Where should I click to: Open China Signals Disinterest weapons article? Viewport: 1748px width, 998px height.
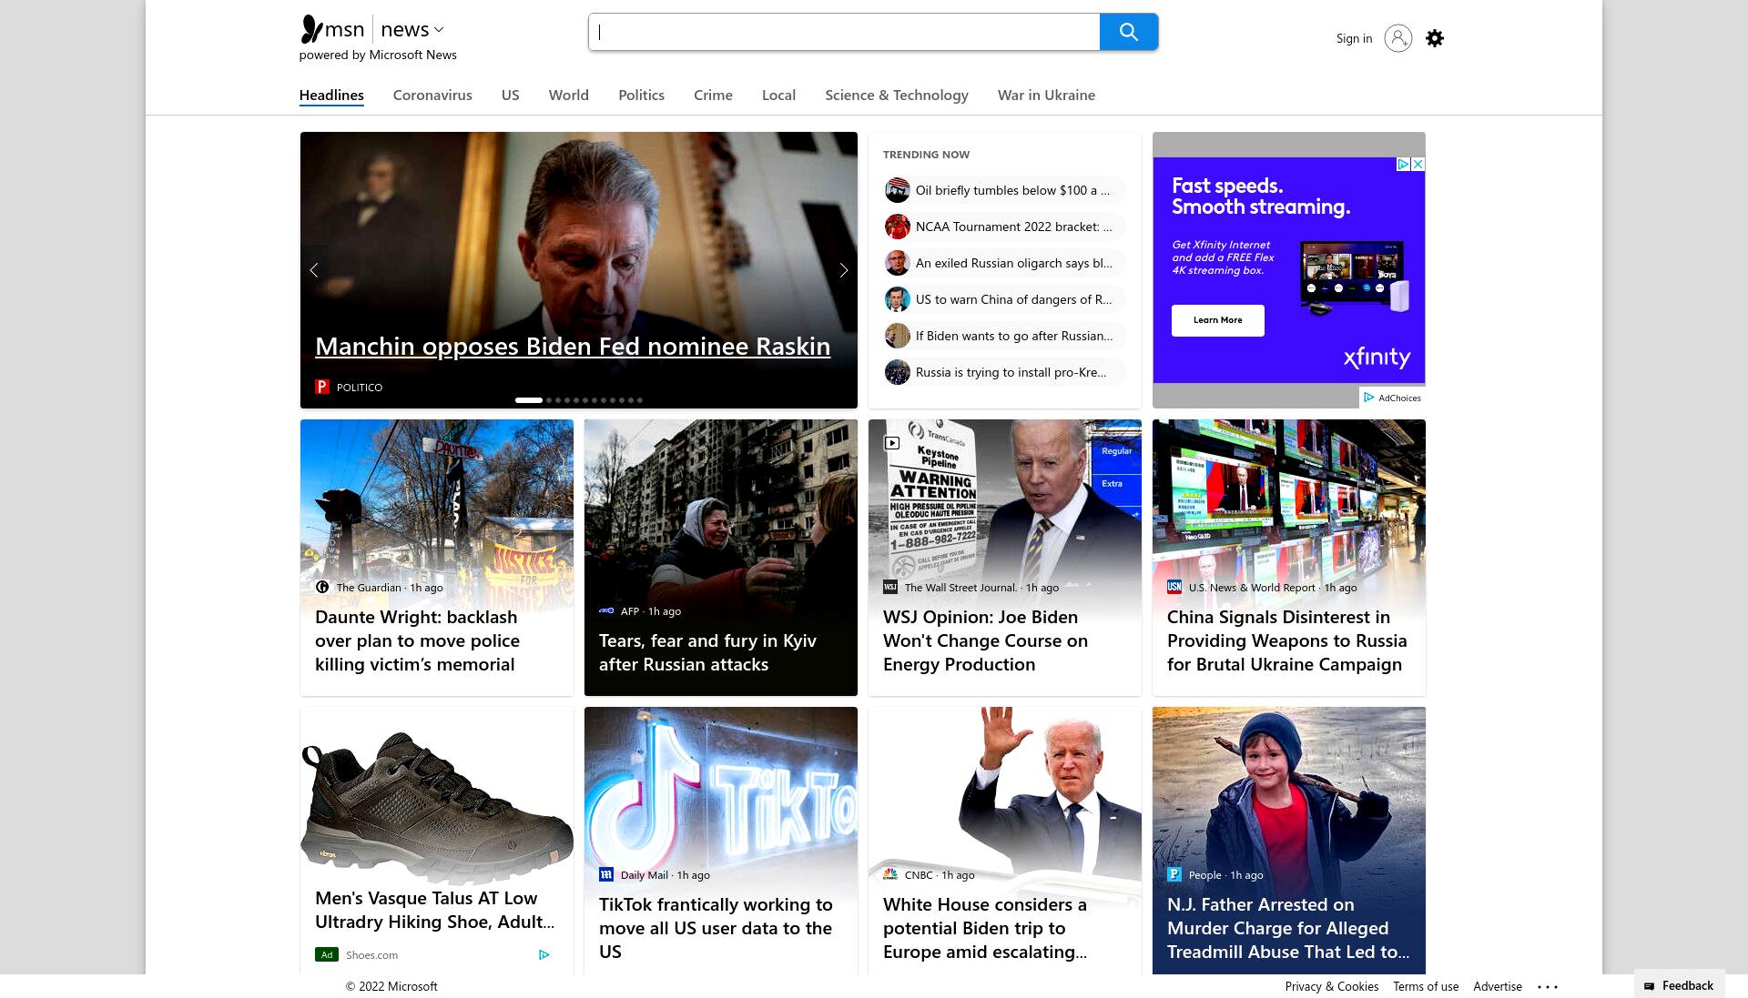[1287, 640]
